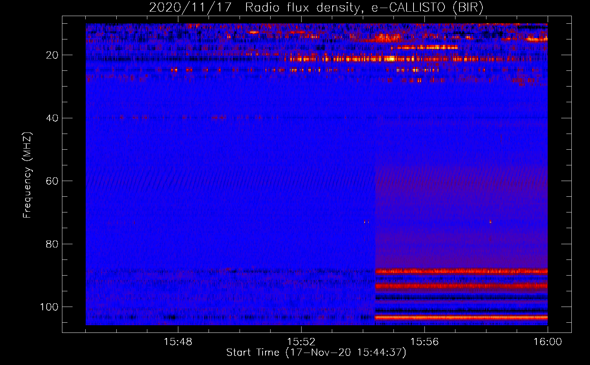Click the 'Frequency (MHZ)' axis label
This screenshot has width=590, height=365.
click(27, 175)
